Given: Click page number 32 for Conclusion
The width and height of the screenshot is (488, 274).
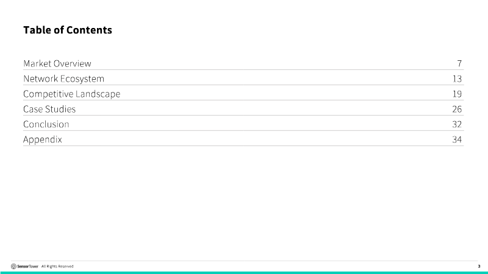Looking at the screenshot, I should 457,124.
